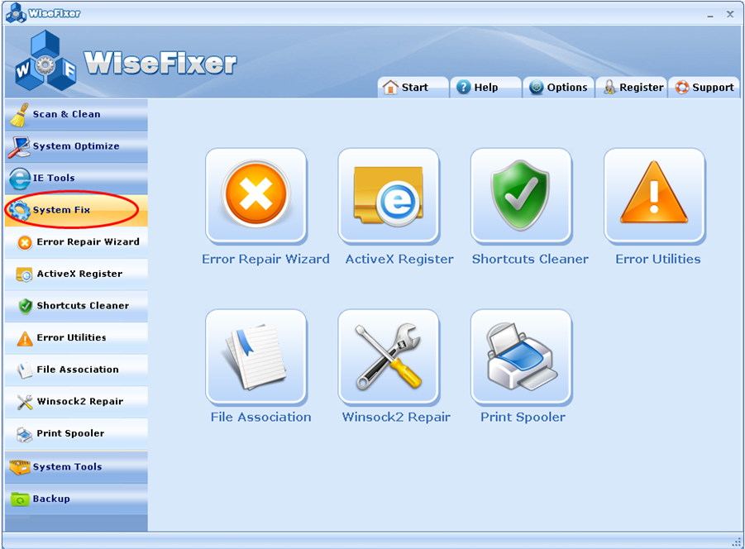Open the large green shield Shortcuts Cleaner tile

(x=521, y=195)
